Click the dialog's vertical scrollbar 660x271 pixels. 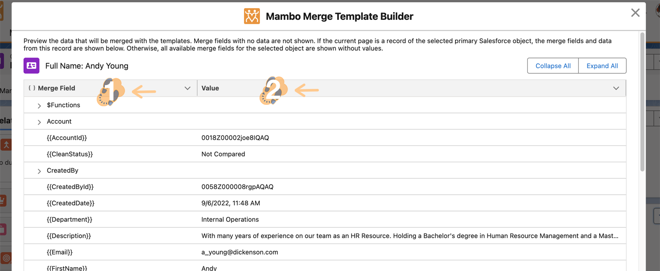(642, 101)
